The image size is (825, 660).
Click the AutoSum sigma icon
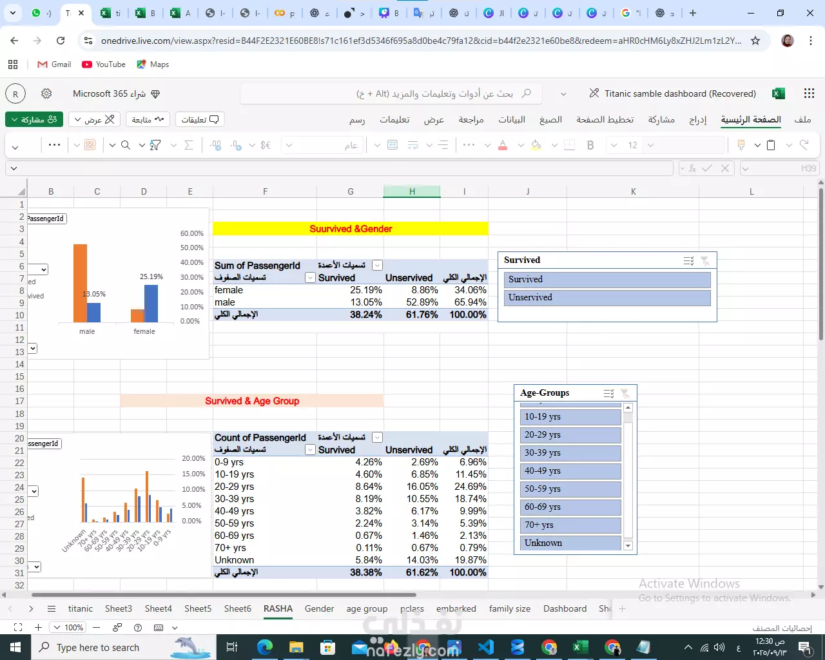point(189,145)
